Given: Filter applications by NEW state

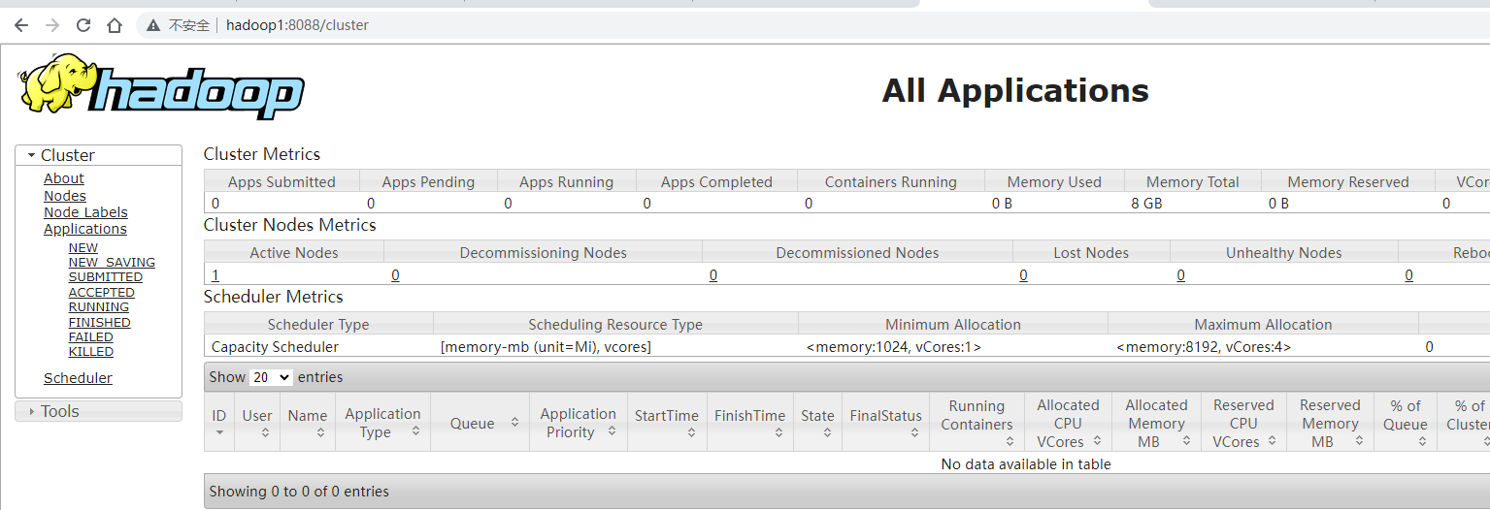Looking at the screenshot, I should (83, 248).
